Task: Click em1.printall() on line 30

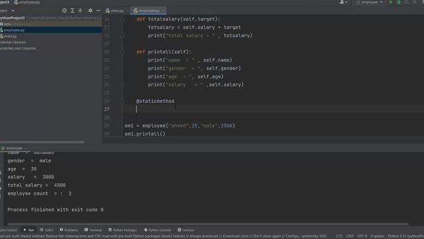Action: [x=145, y=134]
